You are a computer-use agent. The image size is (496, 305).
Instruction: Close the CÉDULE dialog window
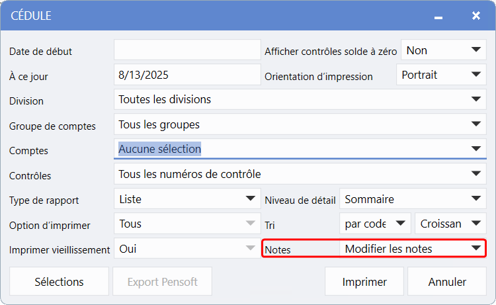point(475,15)
